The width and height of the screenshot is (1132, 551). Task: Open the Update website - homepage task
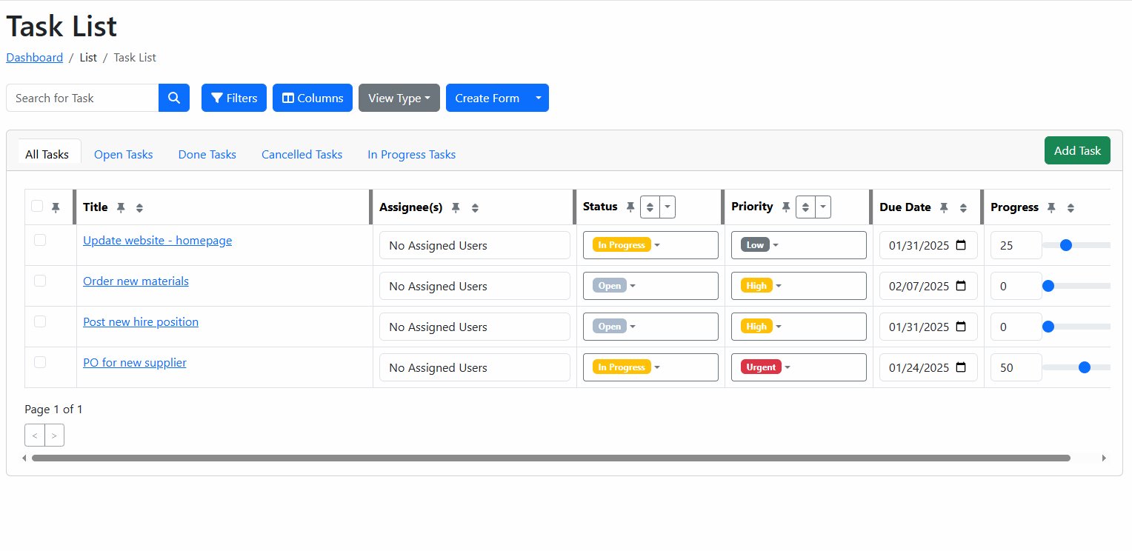click(x=157, y=240)
